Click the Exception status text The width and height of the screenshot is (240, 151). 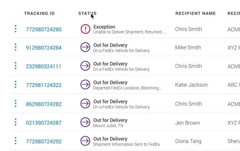tap(104, 27)
